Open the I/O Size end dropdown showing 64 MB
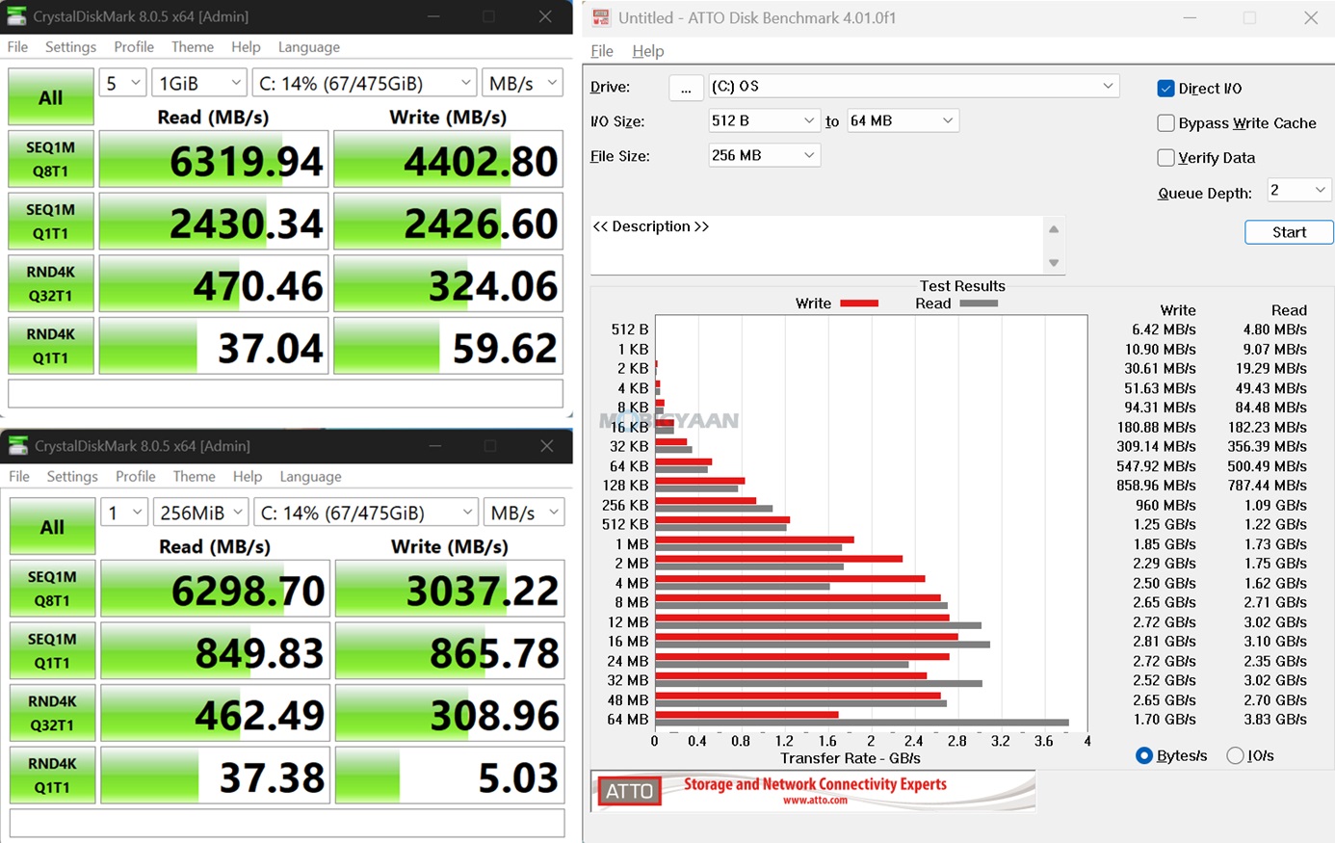 (x=903, y=120)
